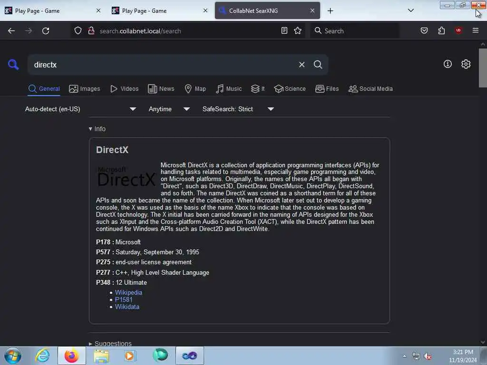Viewport: 487px width, 365px height.
Task: Click the Saturday, September 30, 1995 date
Action: 157,252
